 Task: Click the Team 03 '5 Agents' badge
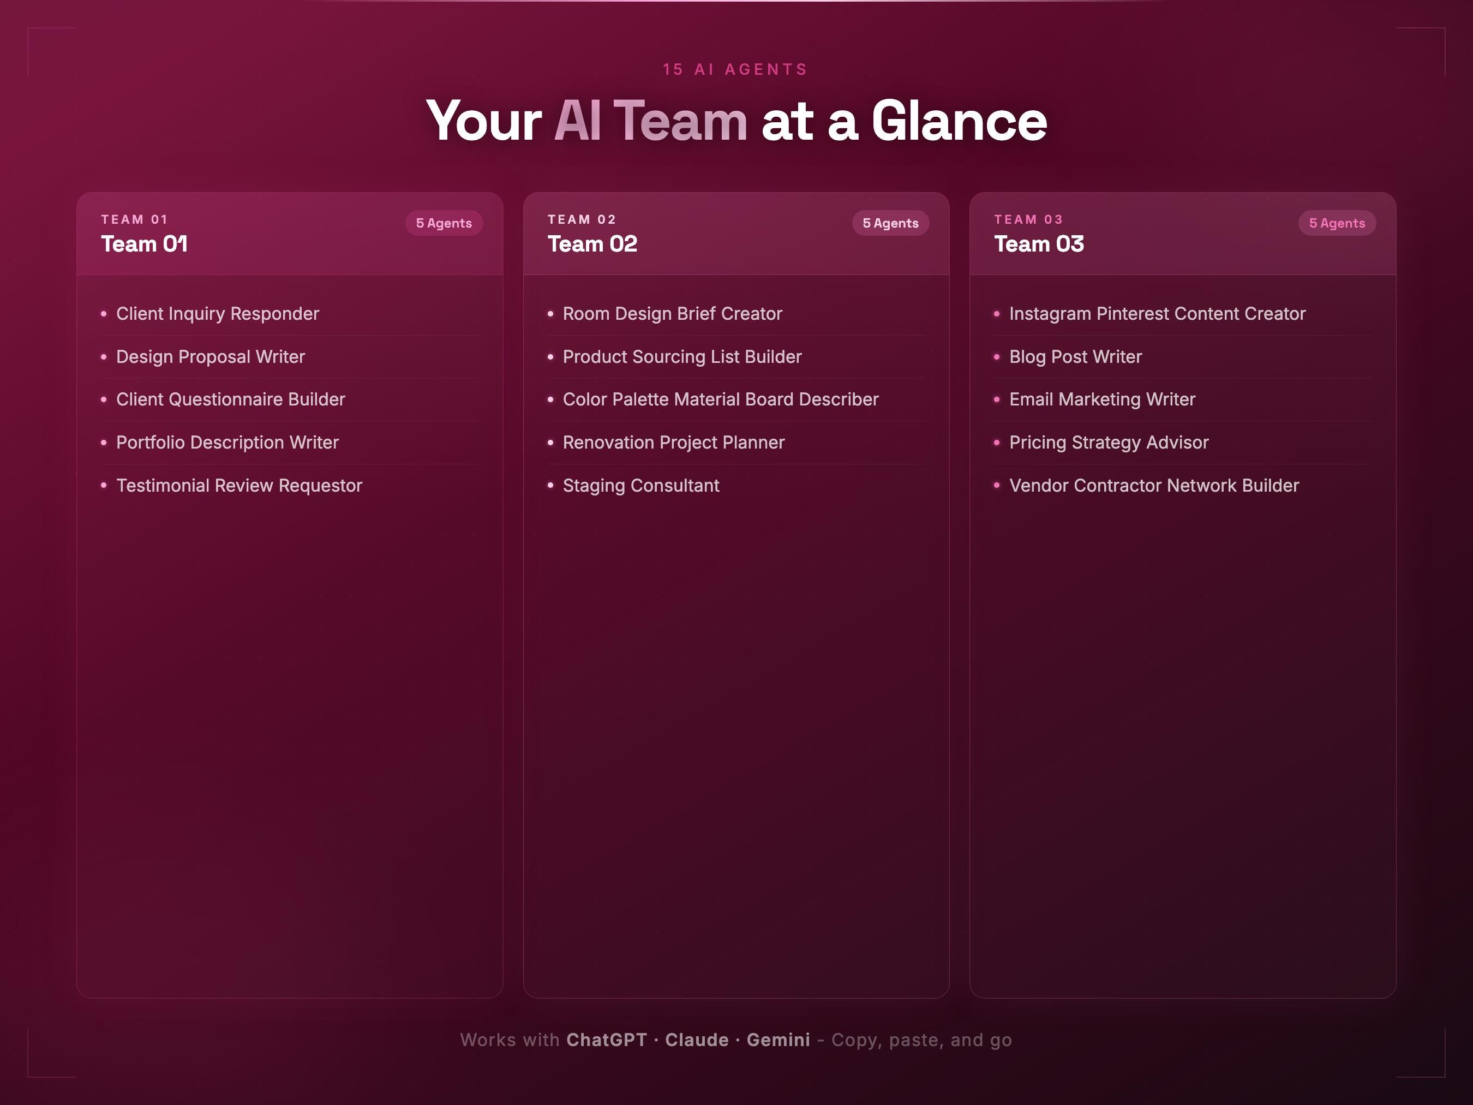coord(1337,223)
